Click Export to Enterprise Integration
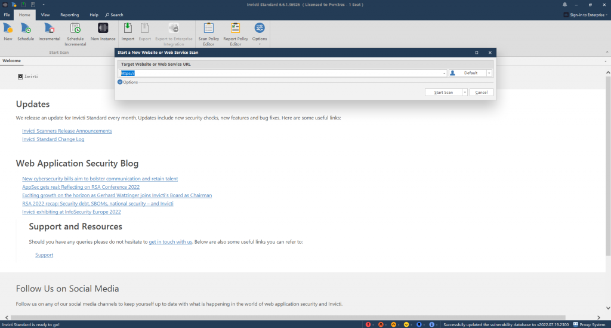The height and width of the screenshot is (328, 611). 174,34
